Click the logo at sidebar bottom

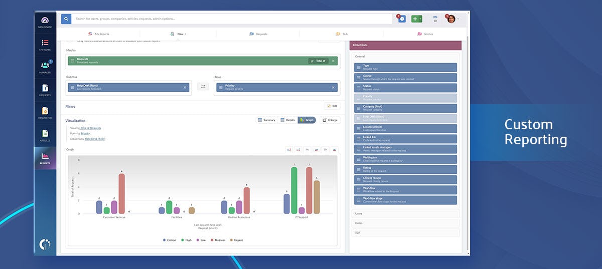(45, 244)
